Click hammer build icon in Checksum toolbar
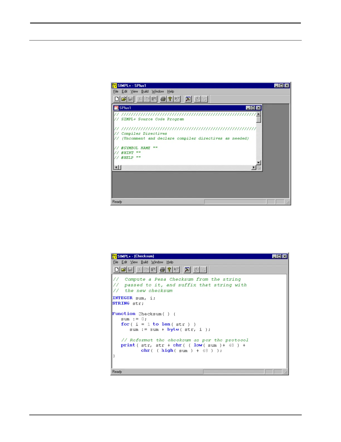The height and width of the screenshot is (442, 341). 187,270
